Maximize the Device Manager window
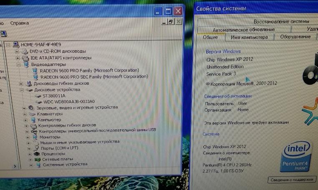The image size is (318, 190). (x=168, y=11)
